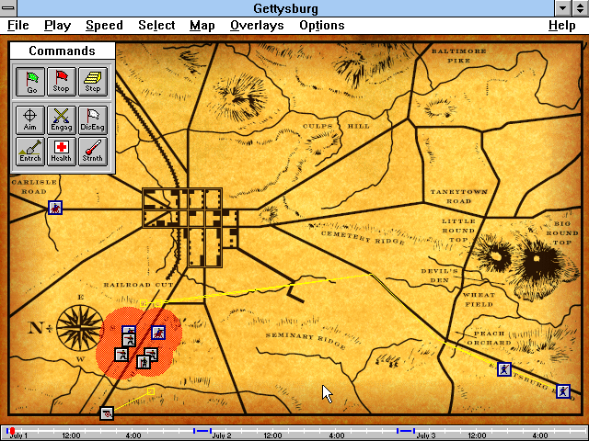589x441 pixels.
Task: Click the blue night marker before July 2
Action: [x=202, y=431]
